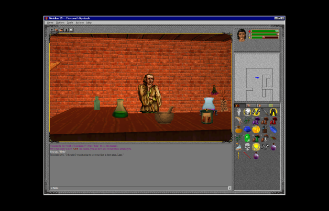Image resolution: width=329 pixels, height=211 pixels.
Task: Select the red wand in inventory
Action: 247,156
